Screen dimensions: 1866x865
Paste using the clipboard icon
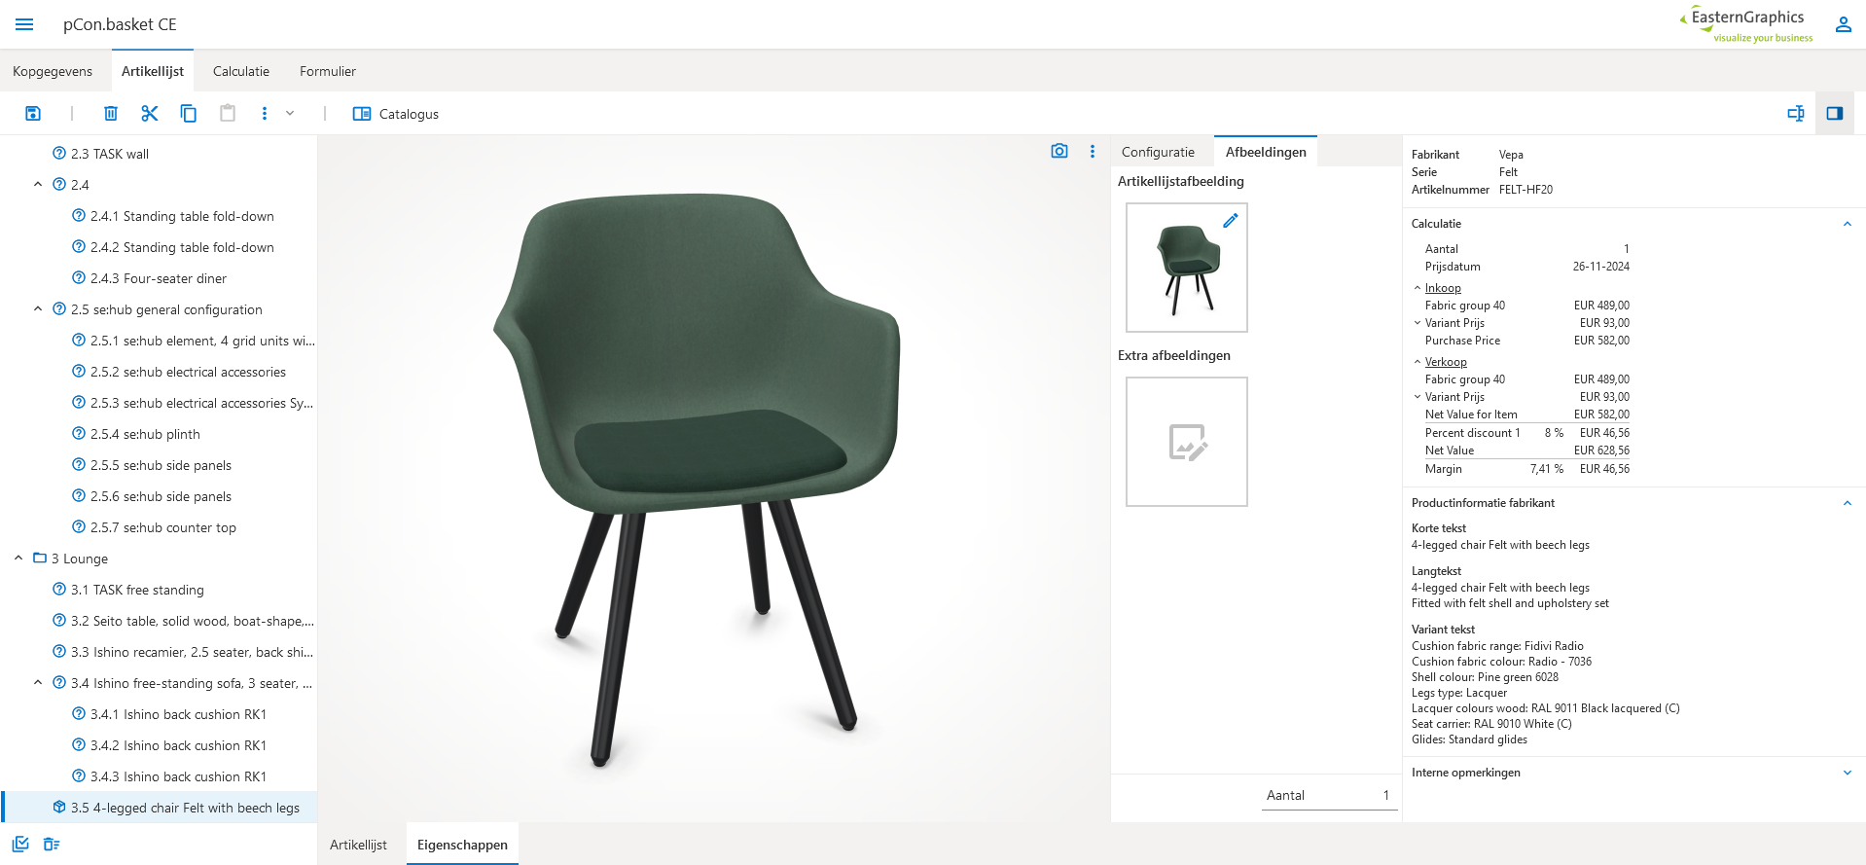click(x=228, y=113)
